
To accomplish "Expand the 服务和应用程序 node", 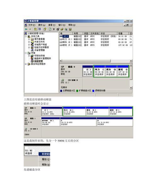I will coord(26,64).
